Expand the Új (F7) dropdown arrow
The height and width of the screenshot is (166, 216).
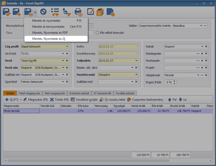click(21, 100)
